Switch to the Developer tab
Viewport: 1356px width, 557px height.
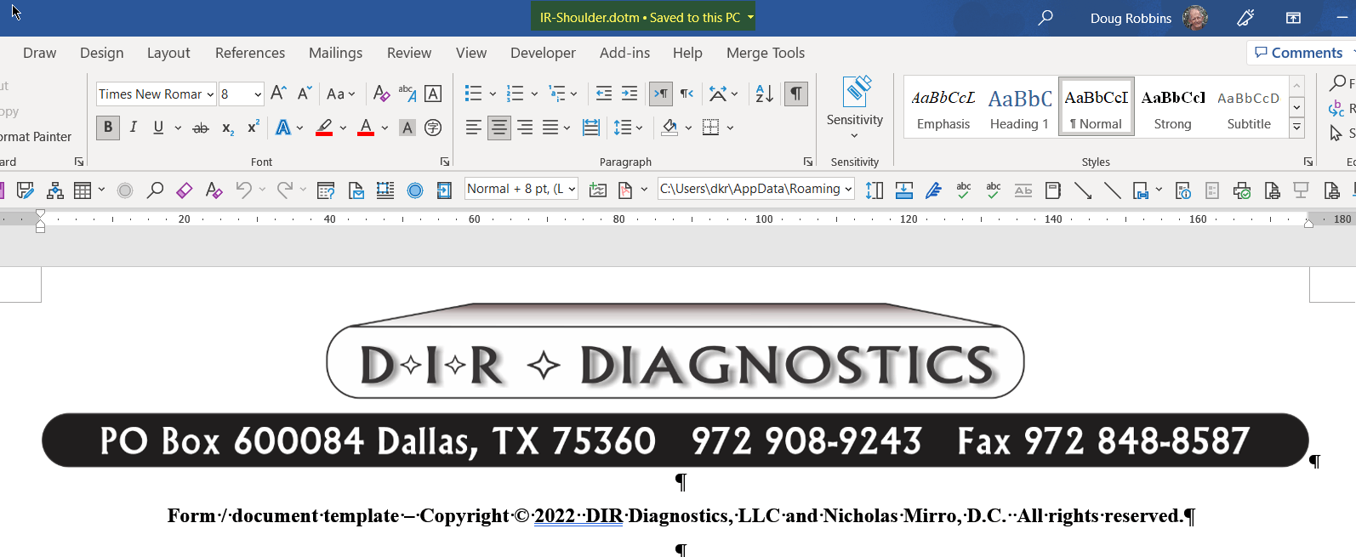coord(543,53)
